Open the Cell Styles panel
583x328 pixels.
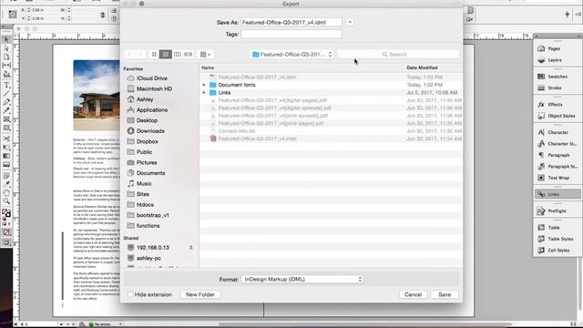pos(557,251)
